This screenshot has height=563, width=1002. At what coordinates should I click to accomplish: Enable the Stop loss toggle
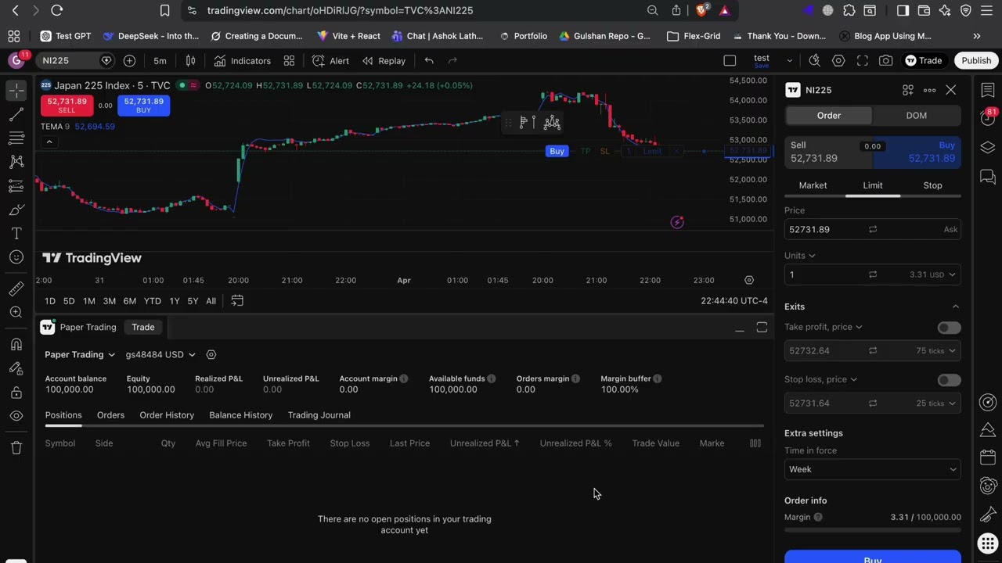pyautogui.click(x=949, y=380)
